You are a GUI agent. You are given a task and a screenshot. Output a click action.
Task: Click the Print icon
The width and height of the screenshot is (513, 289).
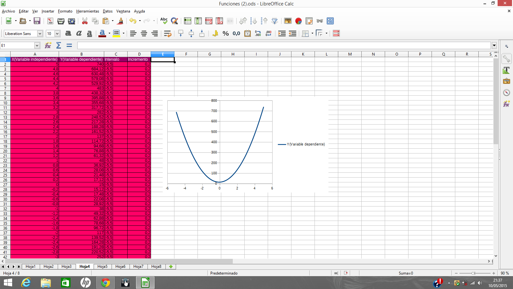(61, 21)
